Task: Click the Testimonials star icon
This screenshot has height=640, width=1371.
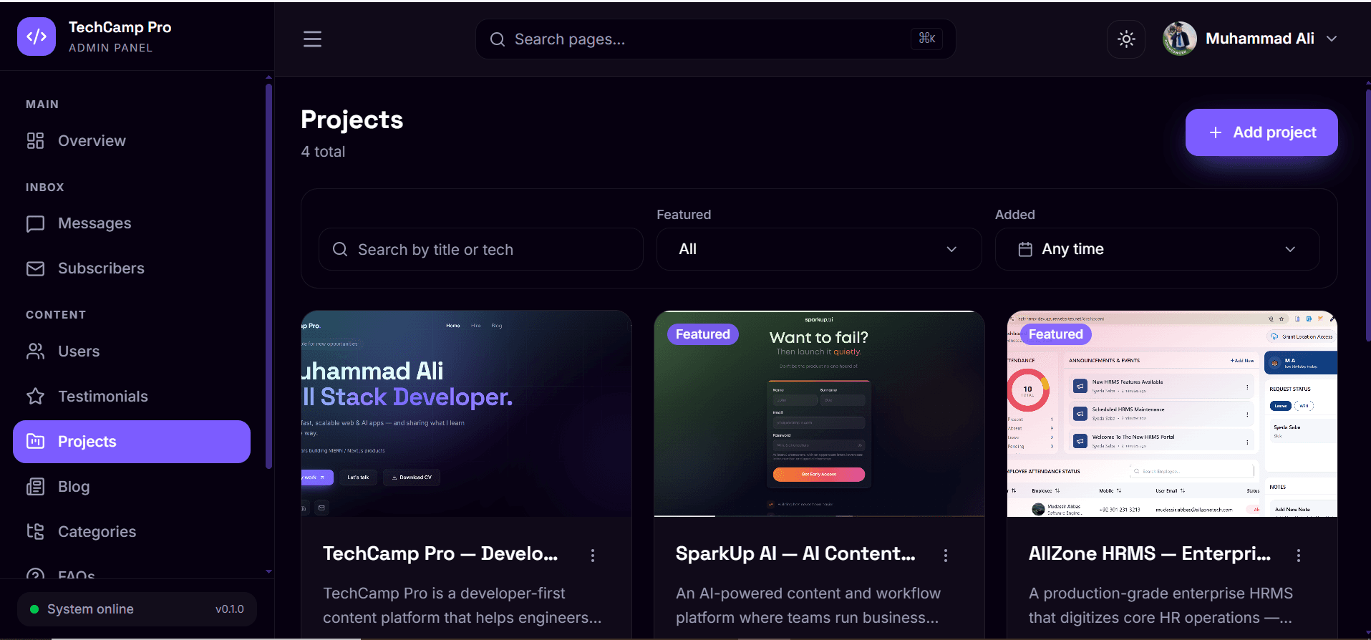Action: point(35,396)
